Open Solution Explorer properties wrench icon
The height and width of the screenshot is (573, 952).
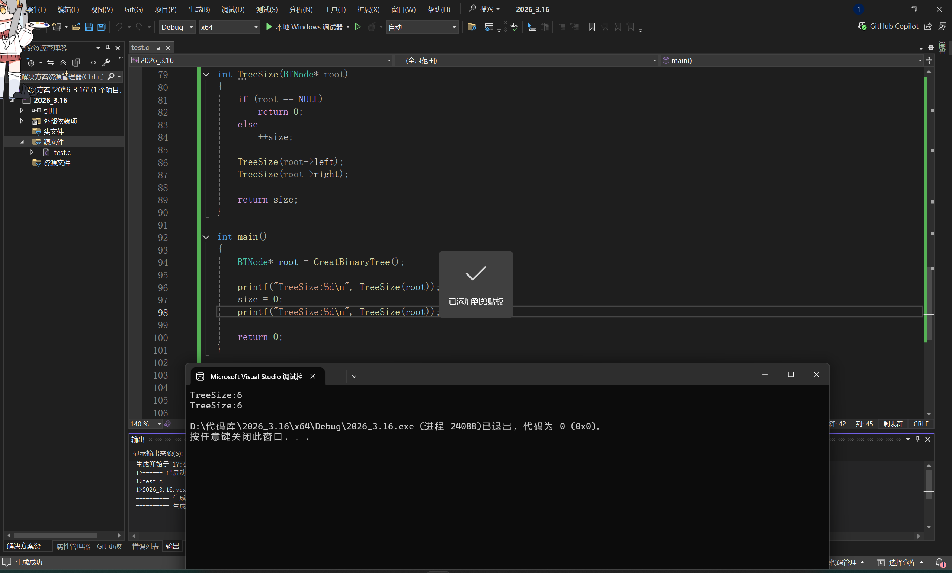(106, 63)
